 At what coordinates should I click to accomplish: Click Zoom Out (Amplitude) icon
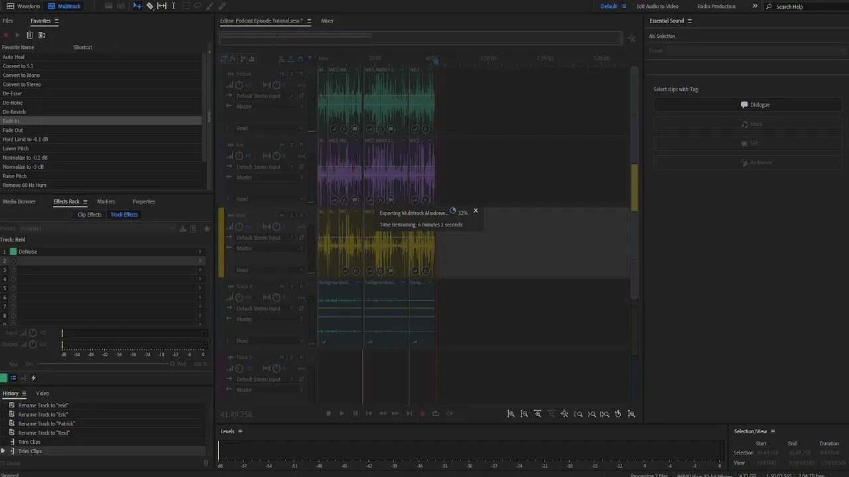pyautogui.click(x=524, y=413)
